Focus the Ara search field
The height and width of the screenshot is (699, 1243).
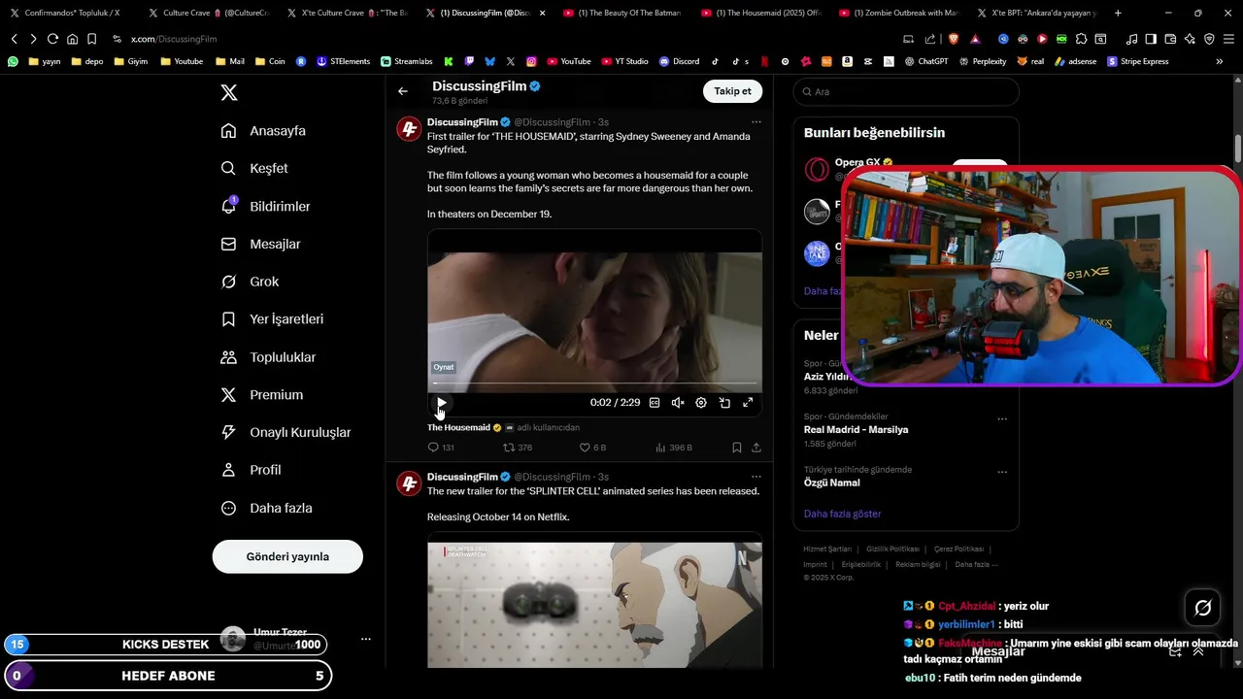click(x=906, y=91)
